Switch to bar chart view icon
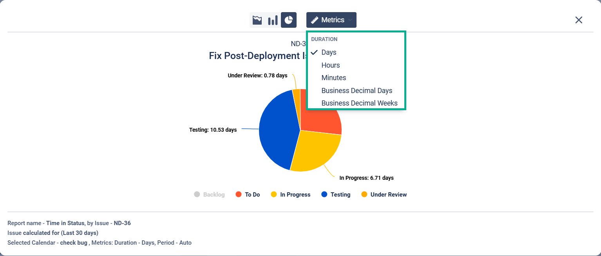 (x=273, y=20)
